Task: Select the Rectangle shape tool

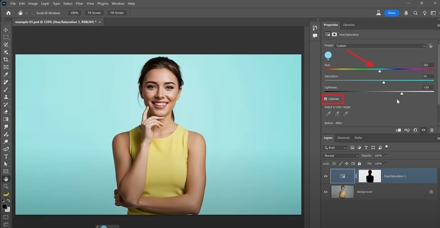Action: [x=6, y=172]
